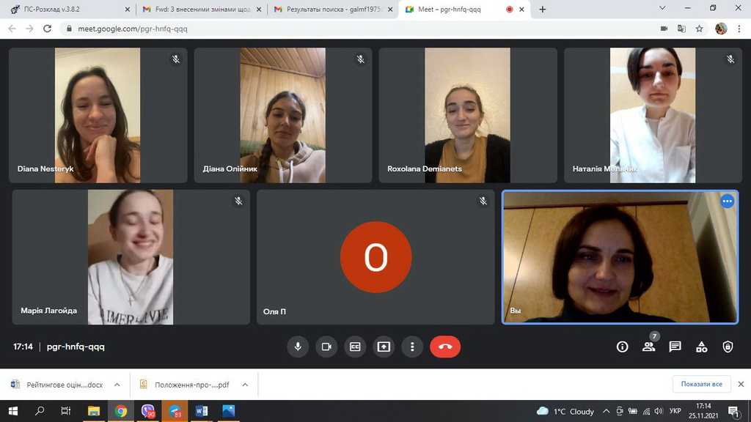
Task: Show the participants list with badge 7
Action: pos(649,347)
